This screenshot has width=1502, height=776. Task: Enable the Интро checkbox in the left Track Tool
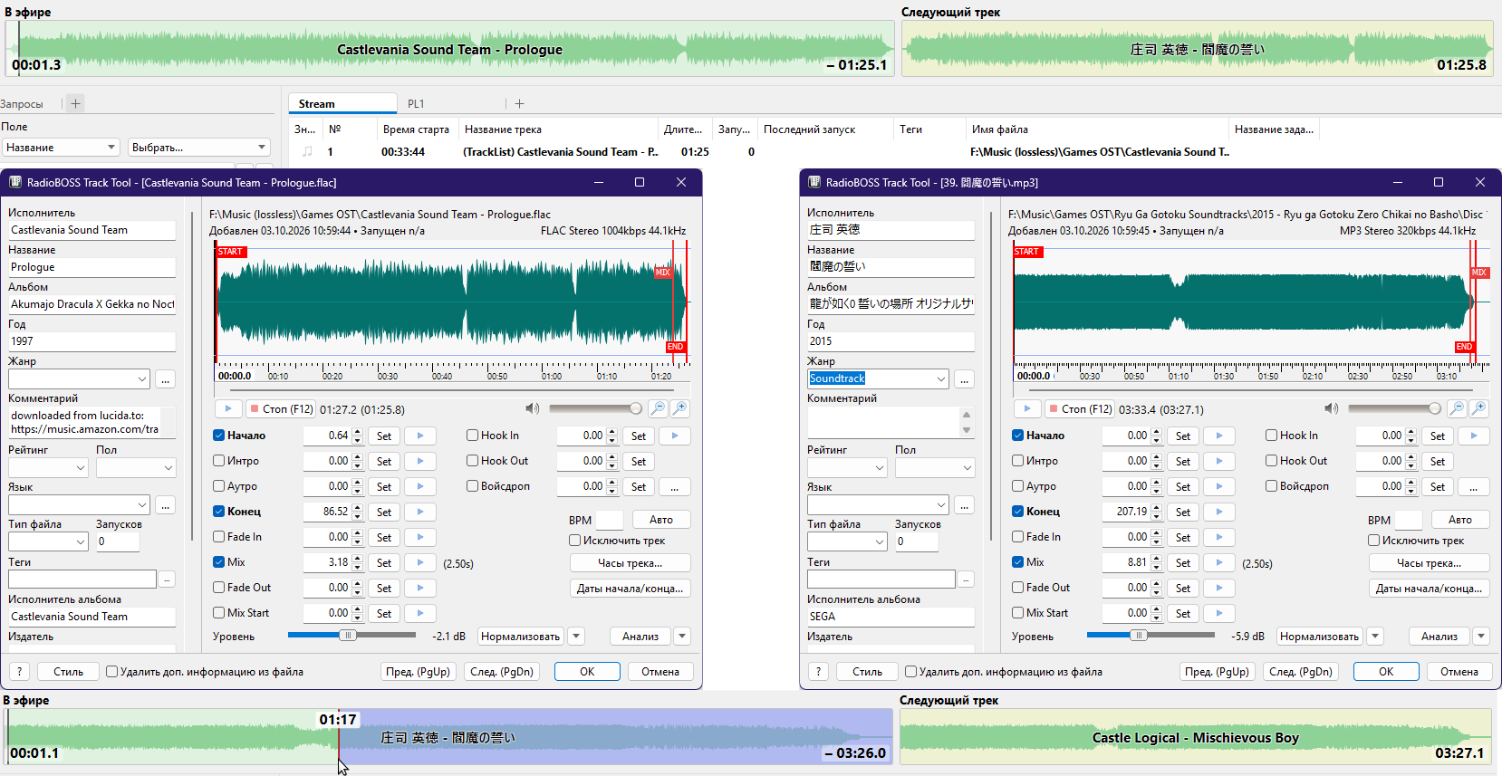[x=218, y=461]
